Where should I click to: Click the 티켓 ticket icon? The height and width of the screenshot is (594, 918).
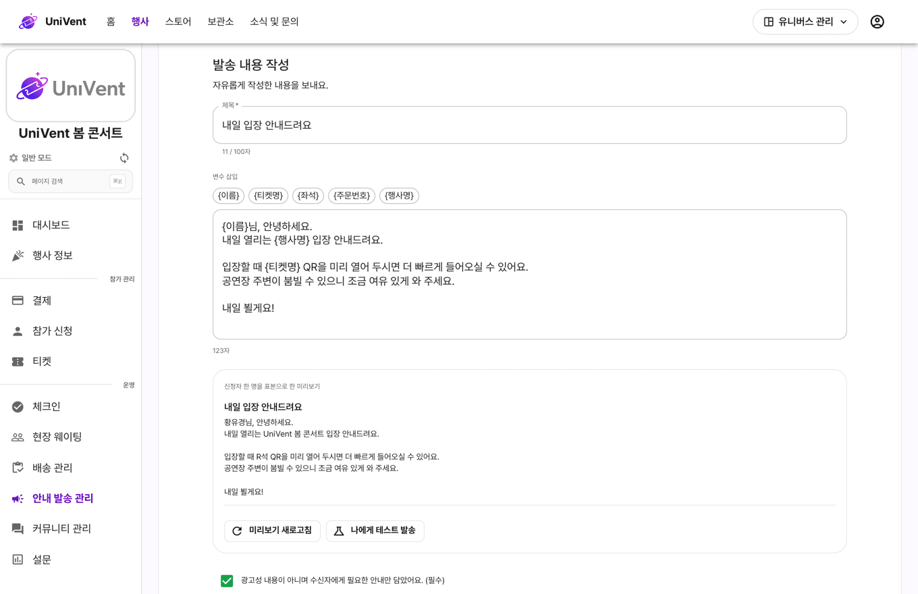pos(18,362)
